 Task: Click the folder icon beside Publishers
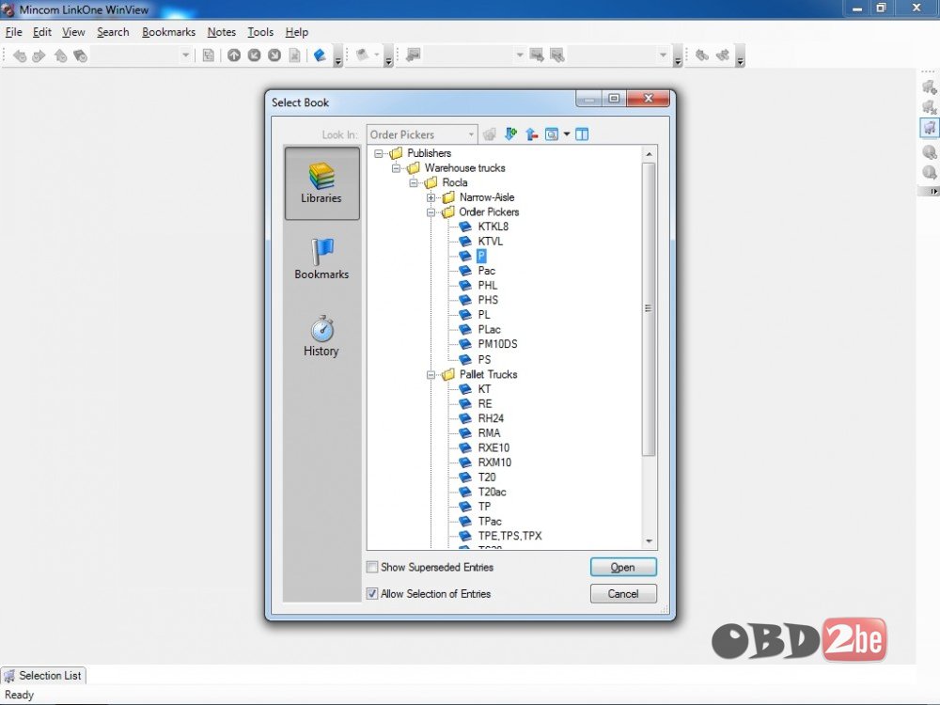tap(397, 153)
